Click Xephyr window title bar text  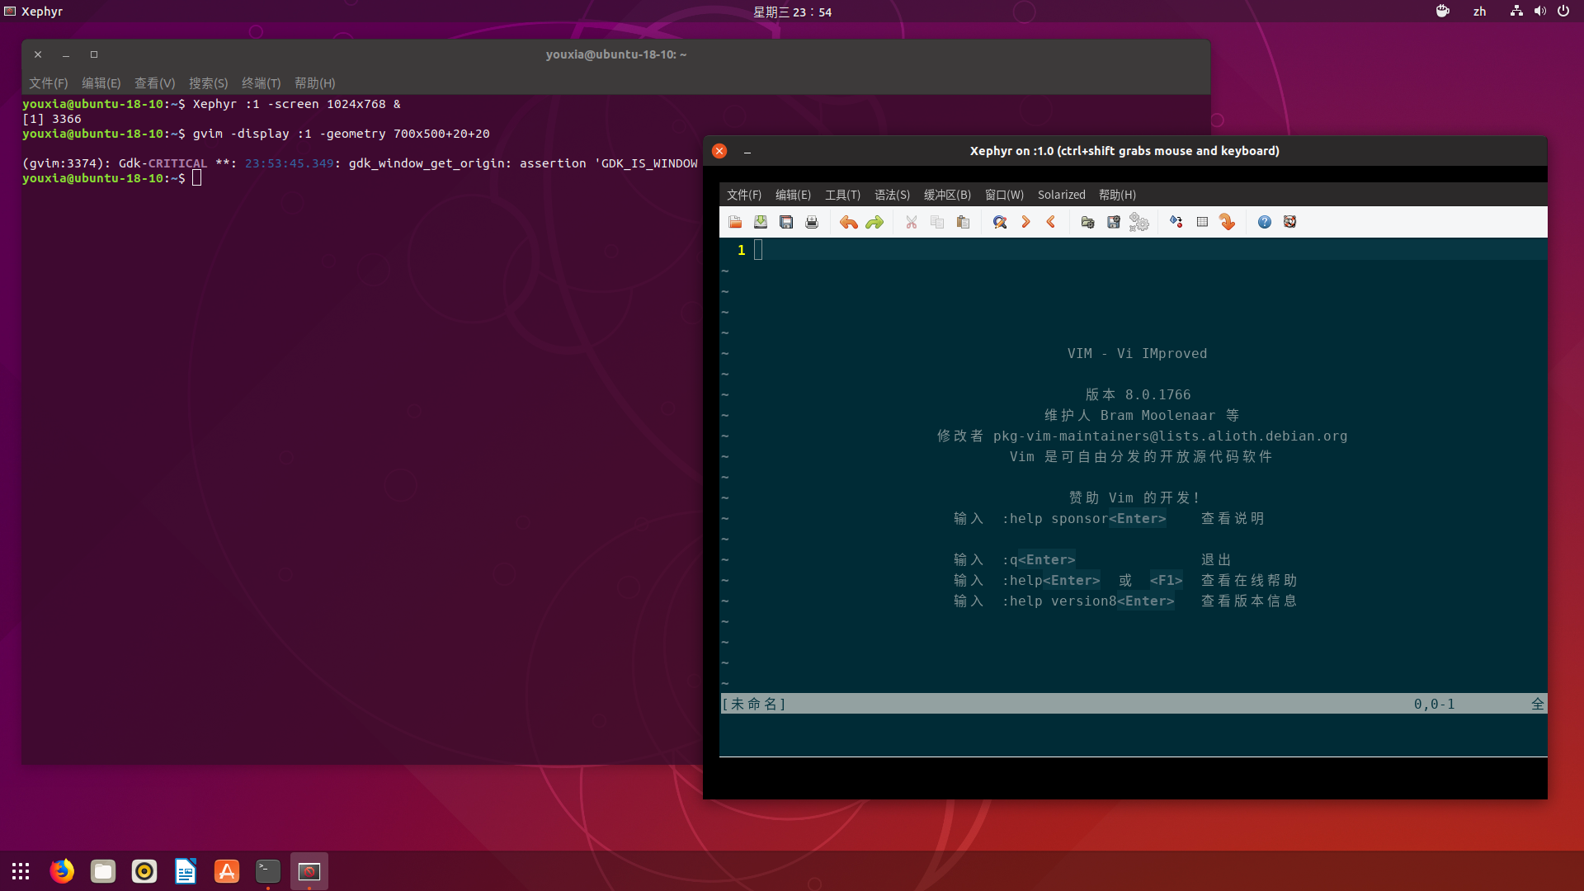tap(1124, 151)
